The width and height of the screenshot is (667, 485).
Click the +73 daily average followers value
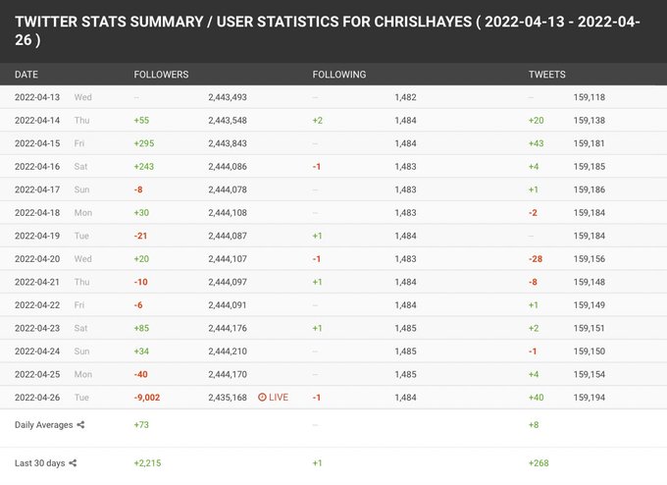pyautogui.click(x=142, y=425)
